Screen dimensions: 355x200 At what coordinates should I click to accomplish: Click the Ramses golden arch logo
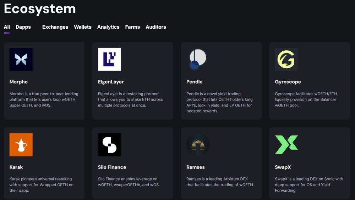(198, 145)
